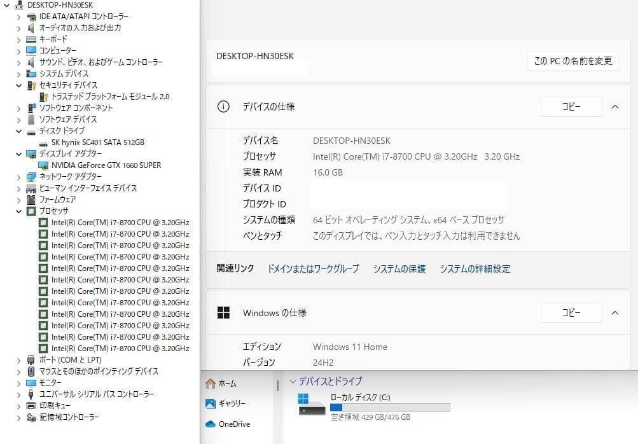Expand the ネットワーク アダプター branch
Viewport: 638px width, 444px height.
(18, 176)
